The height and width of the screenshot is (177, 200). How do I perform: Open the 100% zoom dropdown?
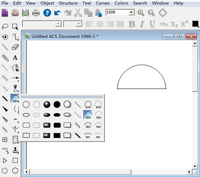click(x=131, y=12)
